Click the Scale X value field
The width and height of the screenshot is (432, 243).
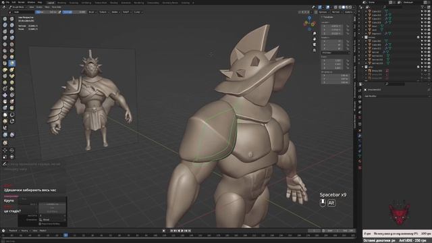coord(332,60)
